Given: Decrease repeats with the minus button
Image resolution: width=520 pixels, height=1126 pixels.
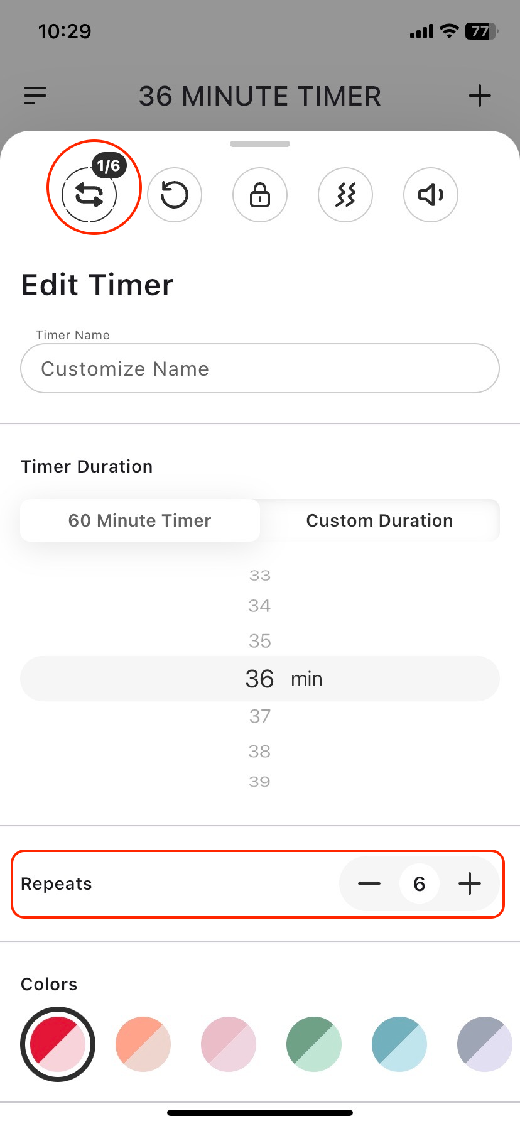Looking at the screenshot, I should coord(369,884).
